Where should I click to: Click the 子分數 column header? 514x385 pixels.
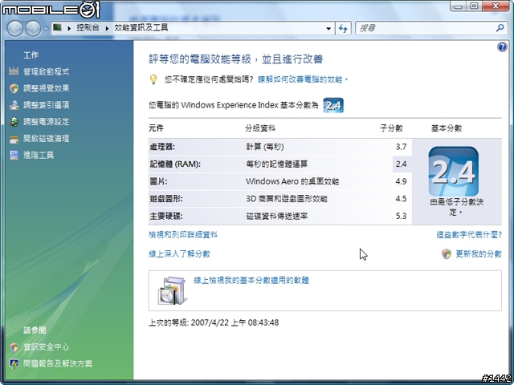(x=391, y=128)
